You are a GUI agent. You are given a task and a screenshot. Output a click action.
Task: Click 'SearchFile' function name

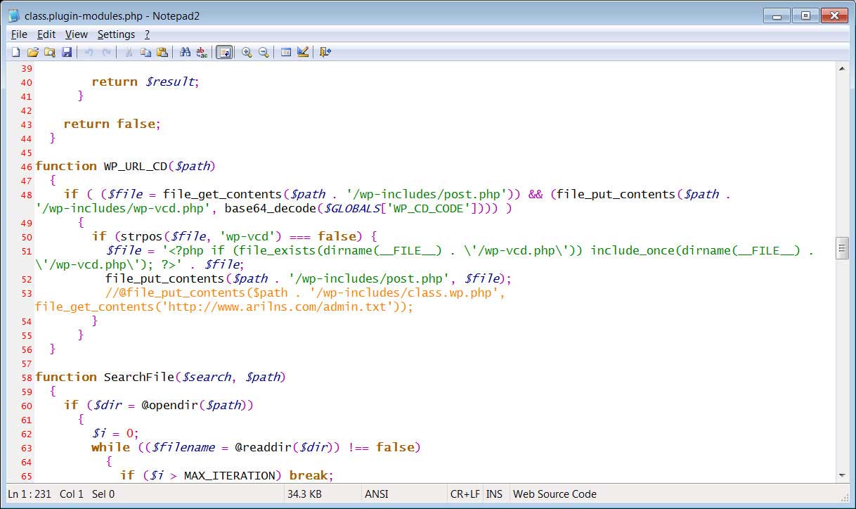tap(139, 378)
